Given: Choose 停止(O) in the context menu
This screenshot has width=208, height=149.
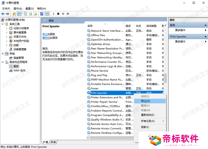Looking at the screenshot, I should pyautogui.click(x=146, y=101).
